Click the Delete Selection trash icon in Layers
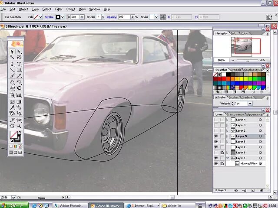Screen dimensions: 278x208 tap(261, 191)
